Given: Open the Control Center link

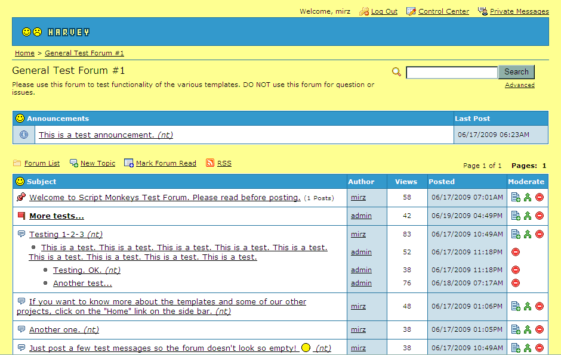Looking at the screenshot, I should click(443, 11).
